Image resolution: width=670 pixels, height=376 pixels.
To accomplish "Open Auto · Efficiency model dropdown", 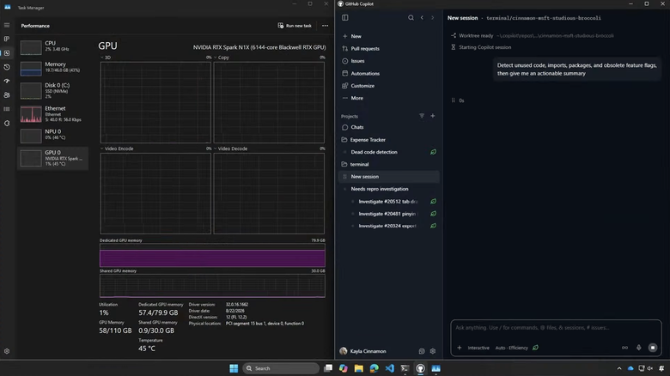I will pyautogui.click(x=511, y=348).
